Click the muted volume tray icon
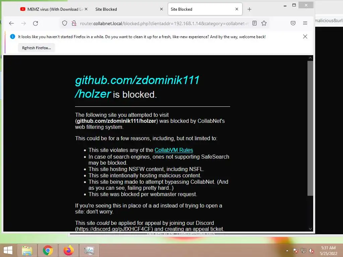Image resolution: width=343 pixels, height=257 pixels. [x=312, y=251]
